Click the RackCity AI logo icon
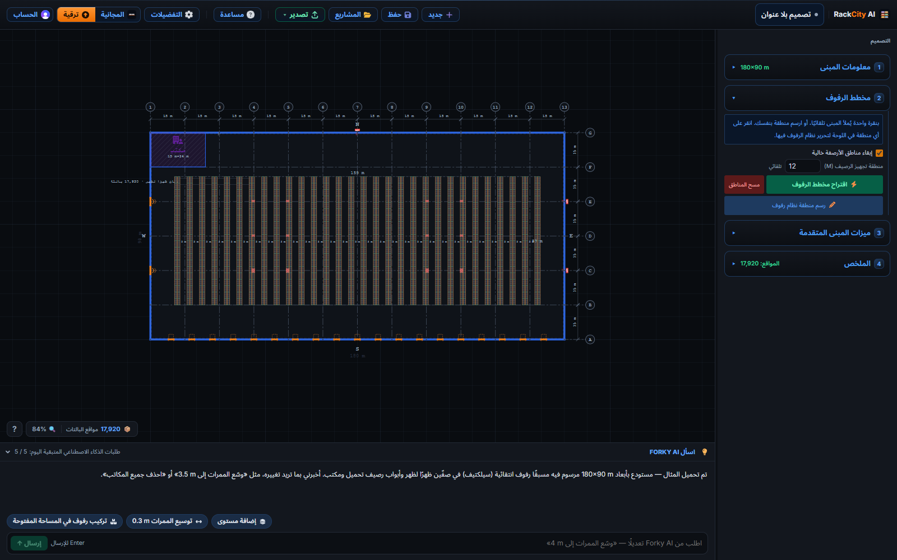The width and height of the screenshot is (897, 560). click(885, 15)
